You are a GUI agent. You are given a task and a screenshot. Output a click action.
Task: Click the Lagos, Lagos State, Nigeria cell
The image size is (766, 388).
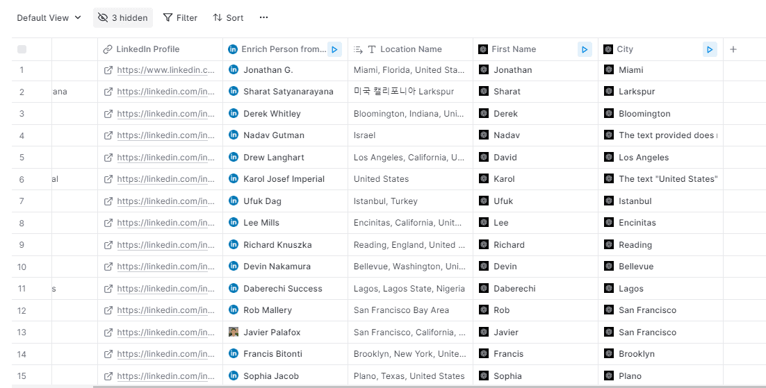pyautogui.click(x=410, y=289)
